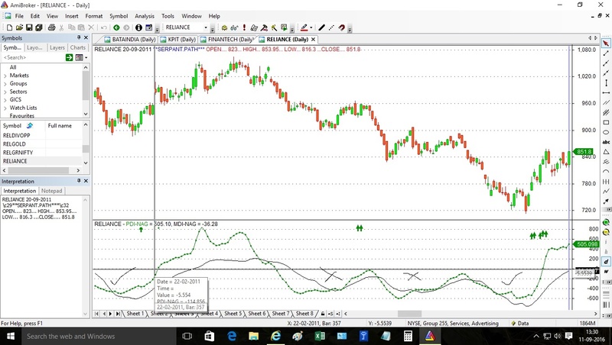Save using the floppy disk icon
The width and height of the screenshot is (612, 345).
click(x=29, y=27)
